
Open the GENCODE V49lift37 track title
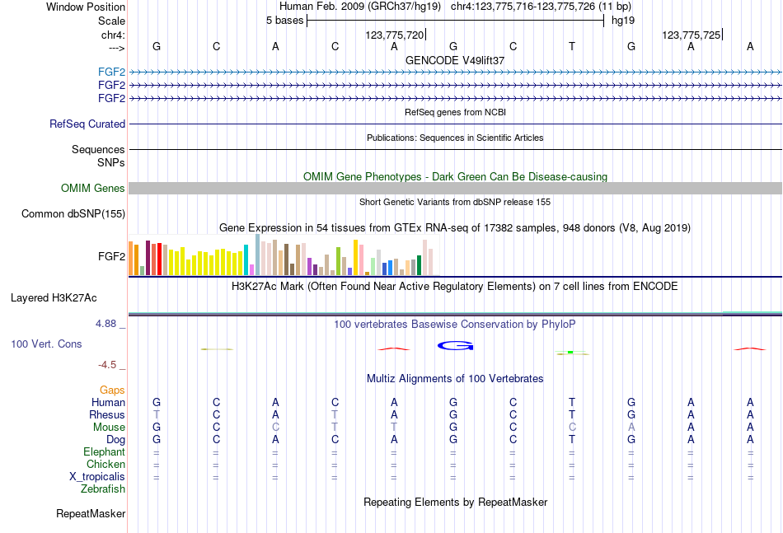click(455, 60)
